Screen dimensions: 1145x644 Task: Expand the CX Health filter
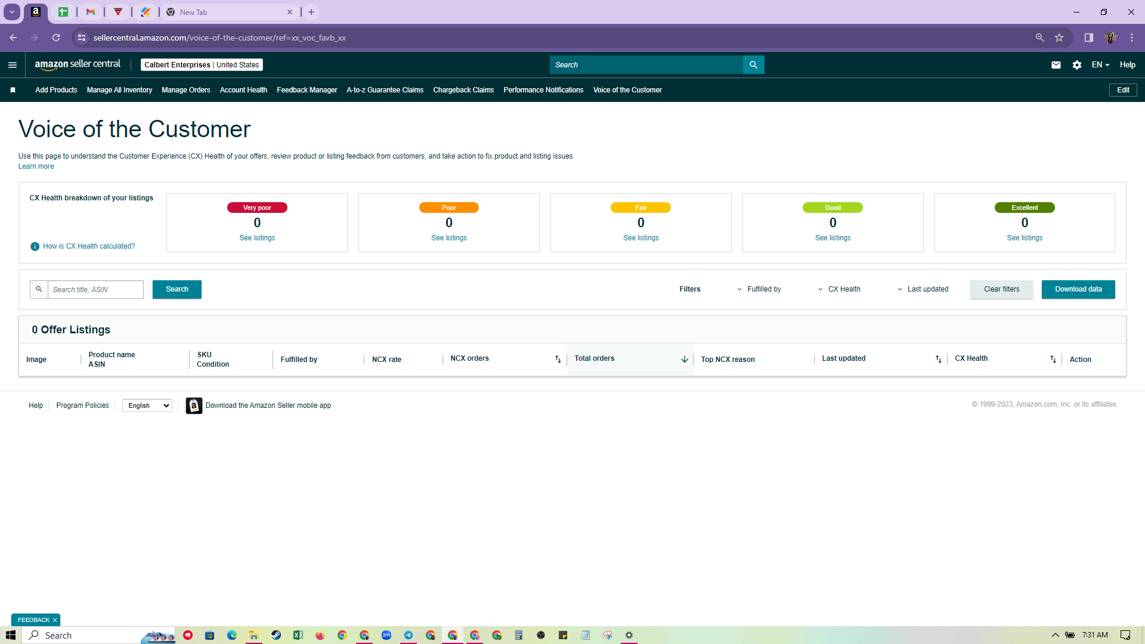click(839, 289)
